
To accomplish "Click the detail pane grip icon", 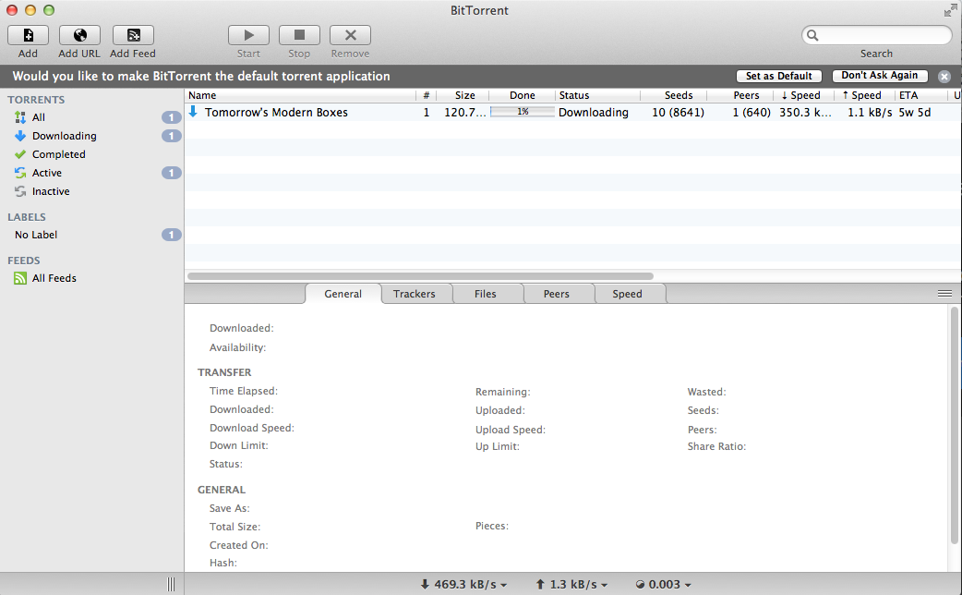I will tap(944, 294).
